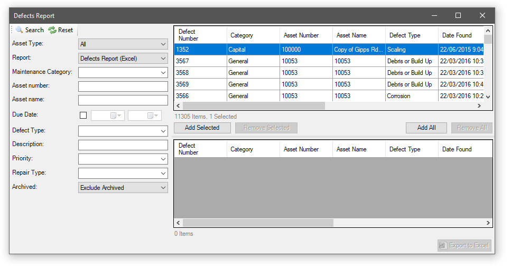This screenshot has height=269, width=511.
Task: Click the green Reset arrows icon
Action: tap(52, 30)
